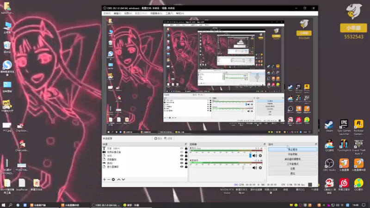
Task: Open Windows Start menu
Action: pyautogui.click(x=3, y=205)
